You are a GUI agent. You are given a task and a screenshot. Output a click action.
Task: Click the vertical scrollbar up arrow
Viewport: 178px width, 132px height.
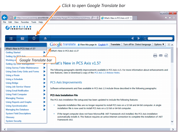tap(172, 45)
